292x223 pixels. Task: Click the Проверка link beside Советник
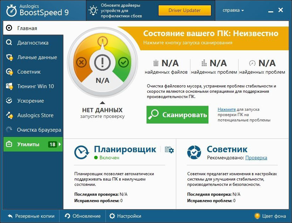click(256, 158)
